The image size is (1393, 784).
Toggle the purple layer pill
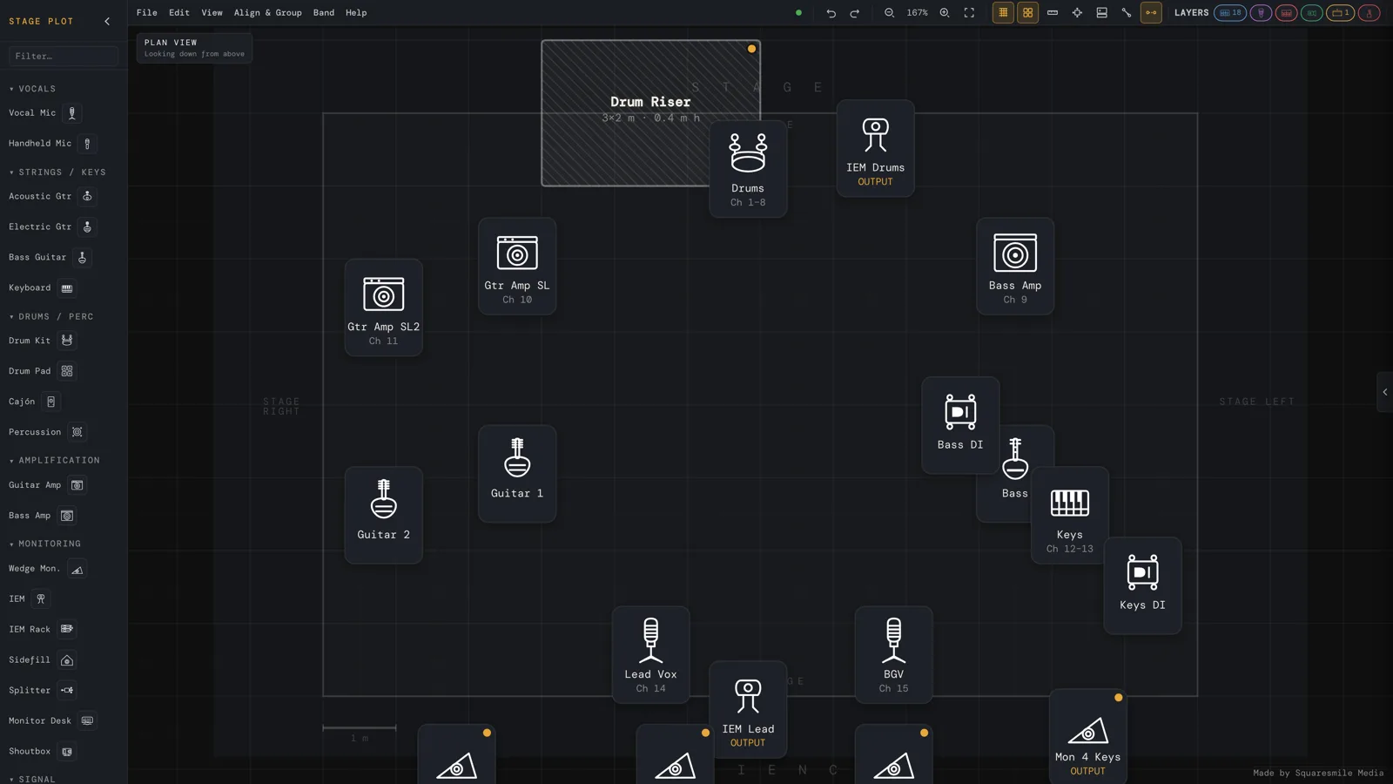(x=1261, y=13)
